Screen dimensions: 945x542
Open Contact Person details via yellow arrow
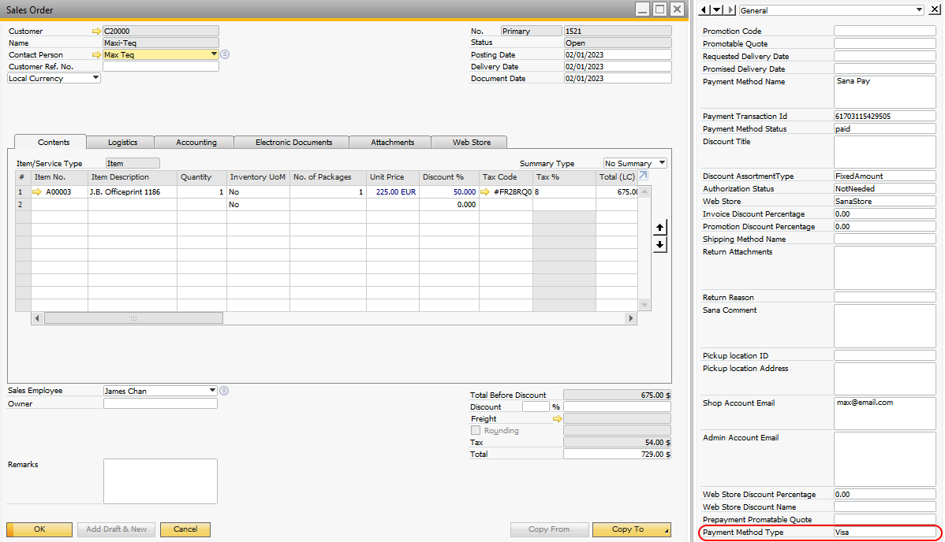coord(97,55)
